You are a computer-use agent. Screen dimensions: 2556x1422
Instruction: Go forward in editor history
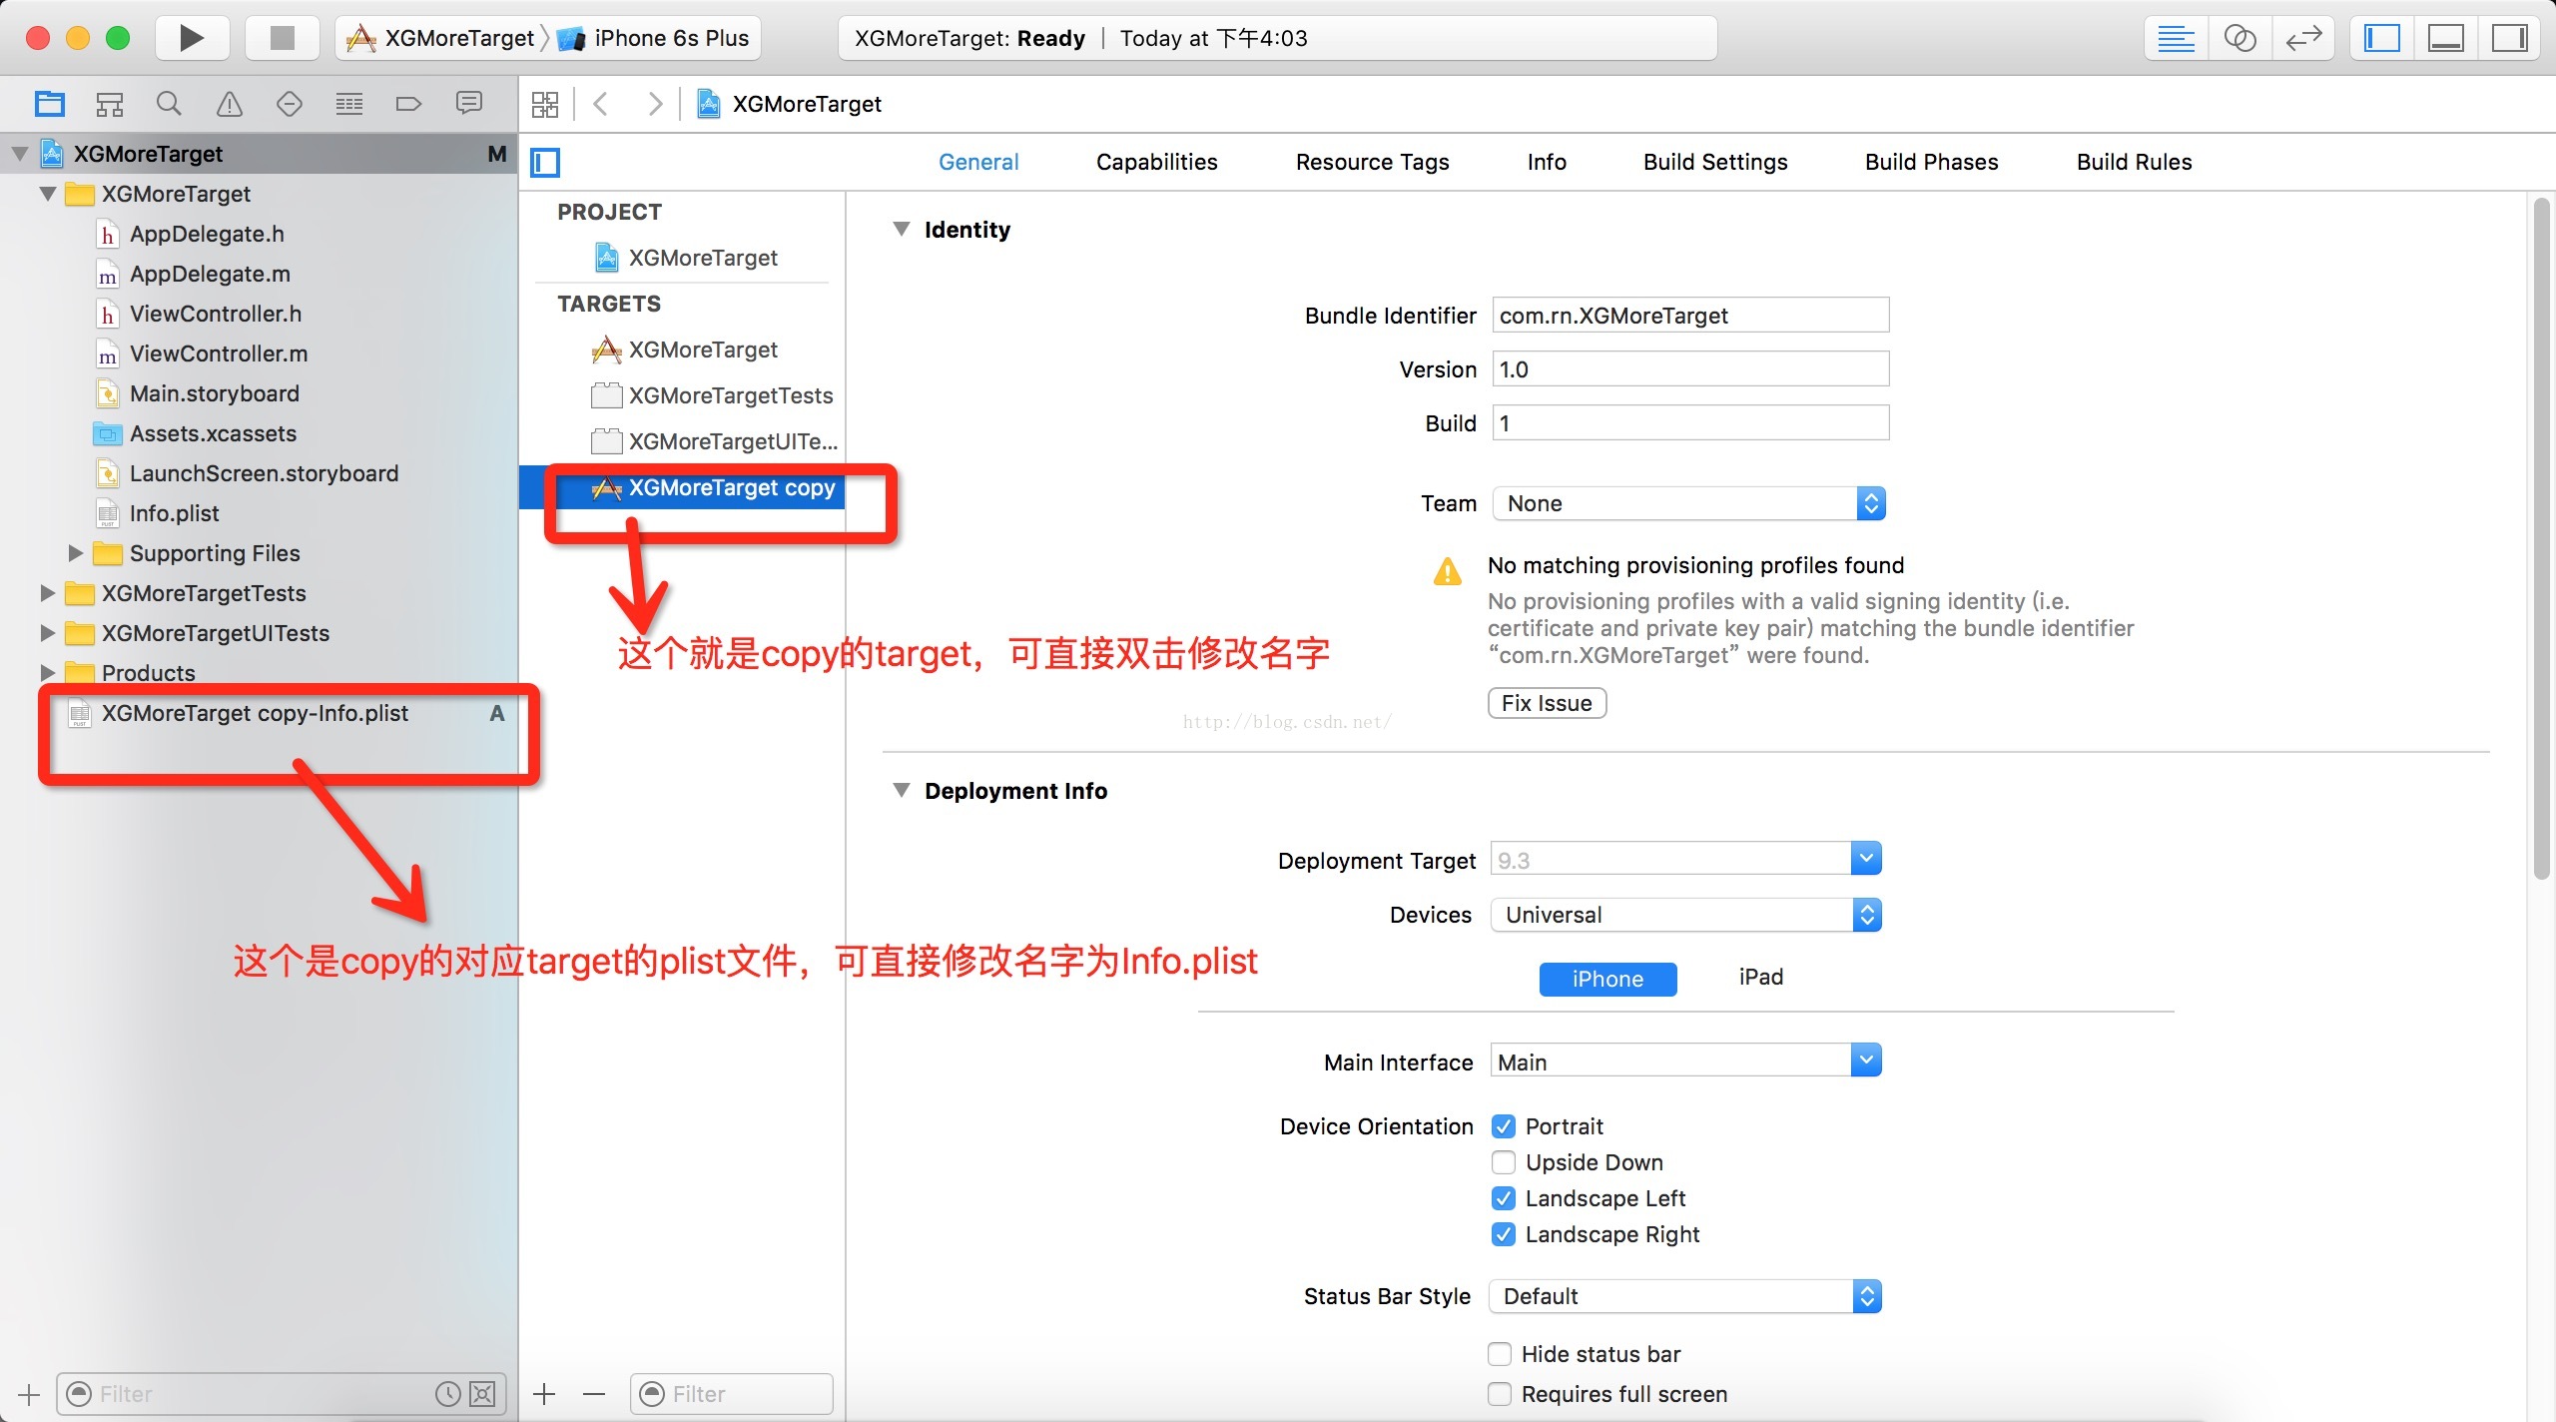point(654,104)
